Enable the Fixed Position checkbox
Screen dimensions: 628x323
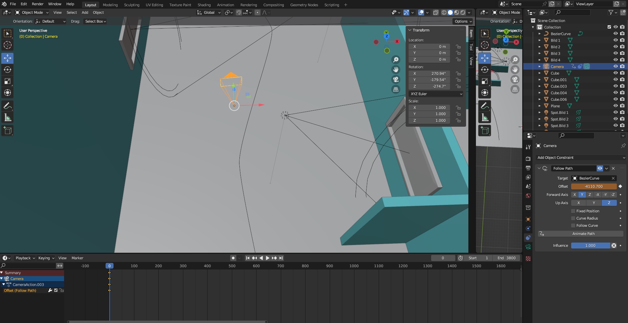[x=573, y=211]
